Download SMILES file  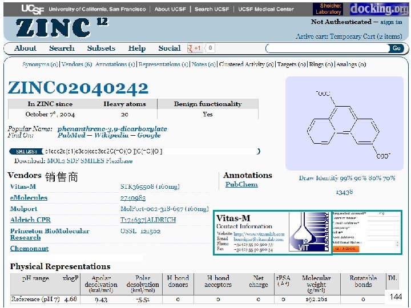point(92,161)
